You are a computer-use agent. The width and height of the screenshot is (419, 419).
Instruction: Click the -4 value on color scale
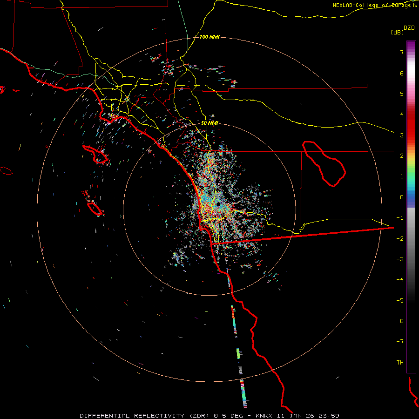(400, 280)
